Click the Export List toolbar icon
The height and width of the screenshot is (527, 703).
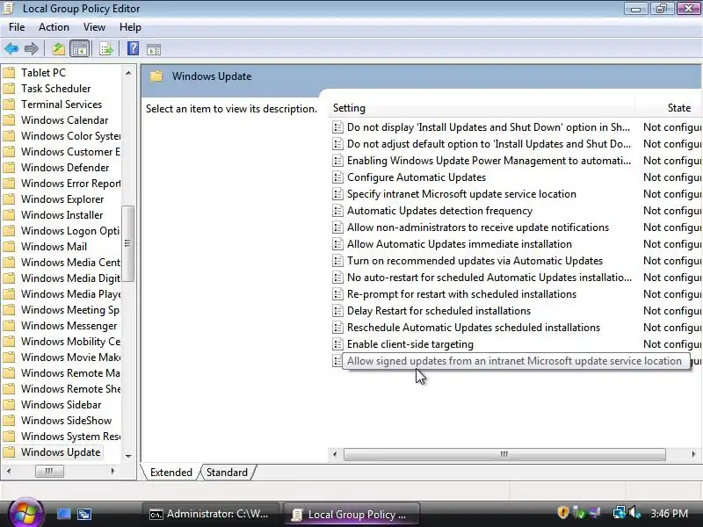tap(106, 49)
